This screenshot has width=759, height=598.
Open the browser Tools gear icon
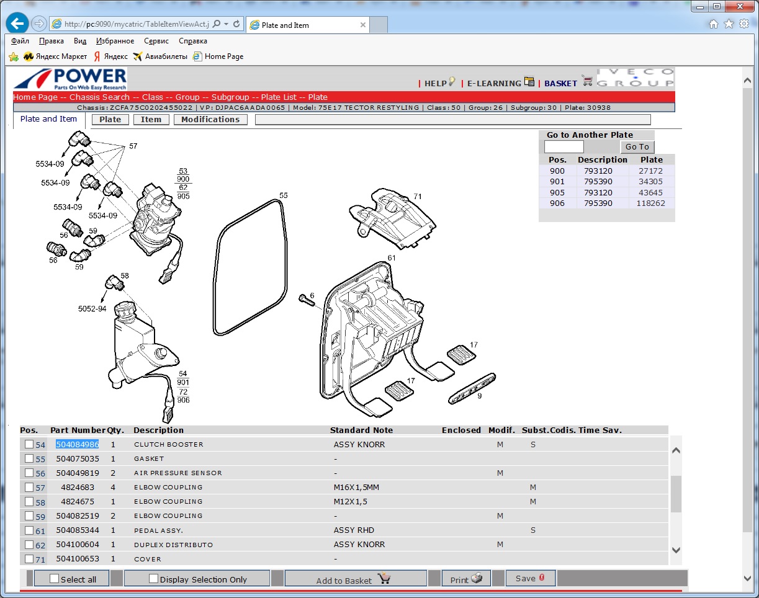(743, 24)
